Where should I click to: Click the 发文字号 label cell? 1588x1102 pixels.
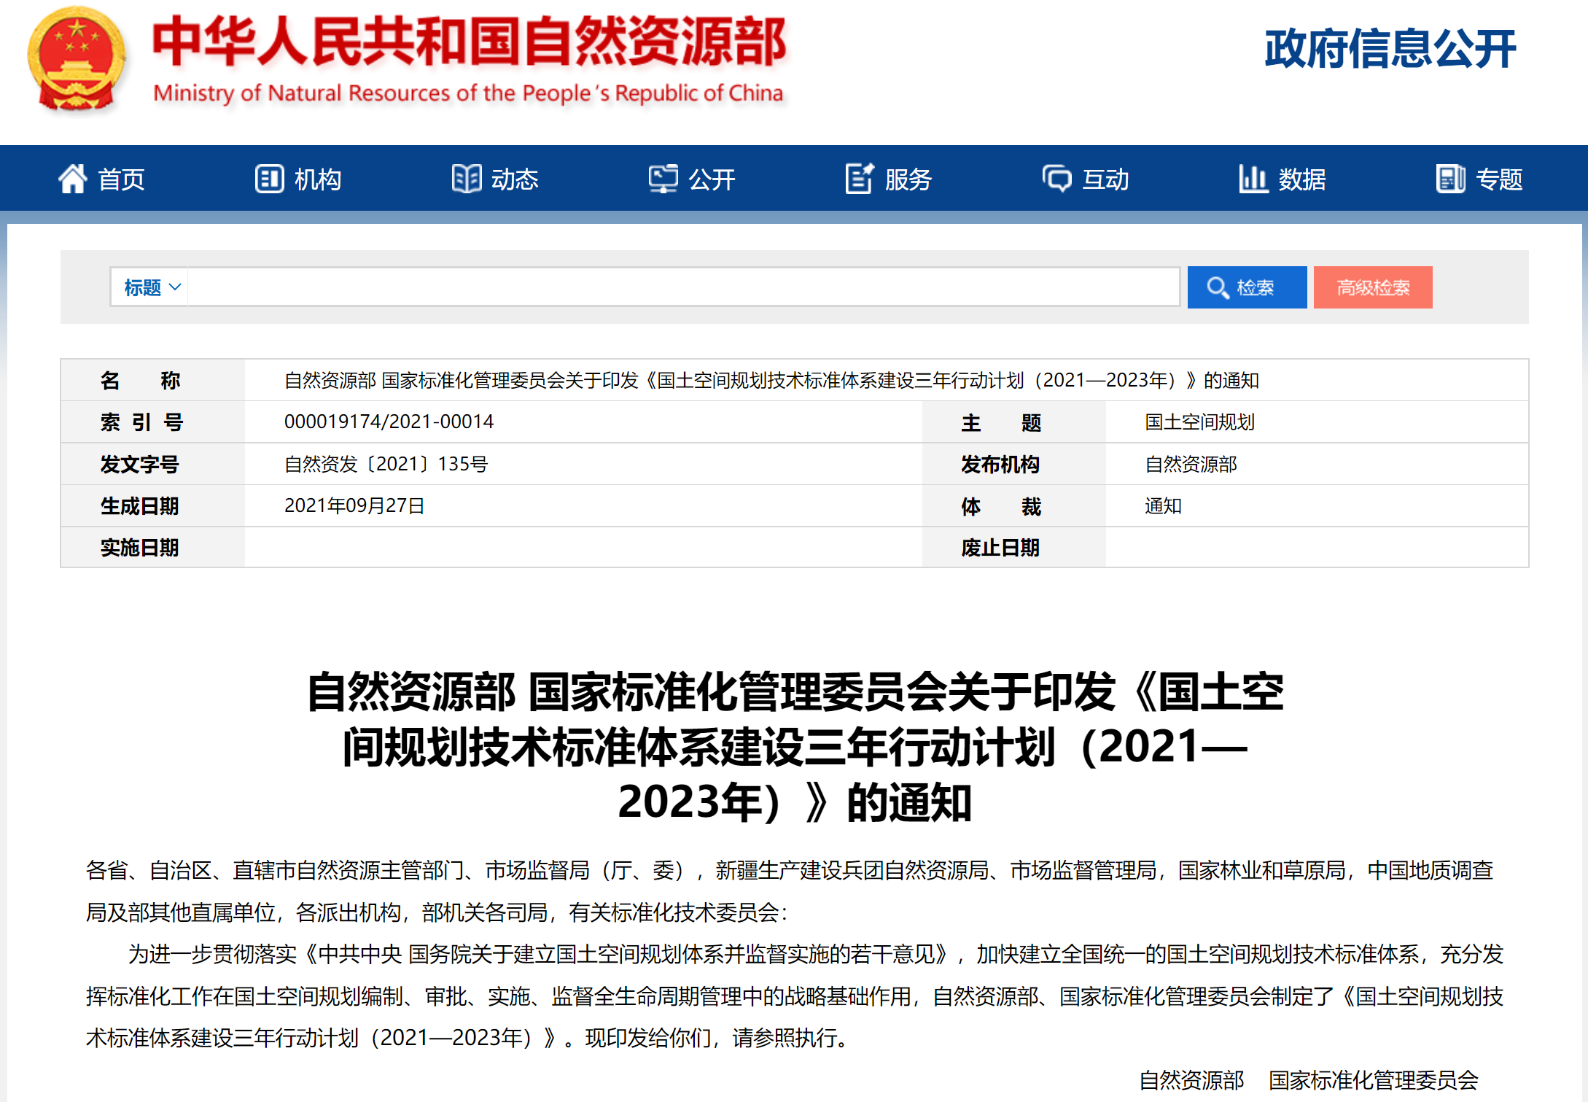point(152,464)
